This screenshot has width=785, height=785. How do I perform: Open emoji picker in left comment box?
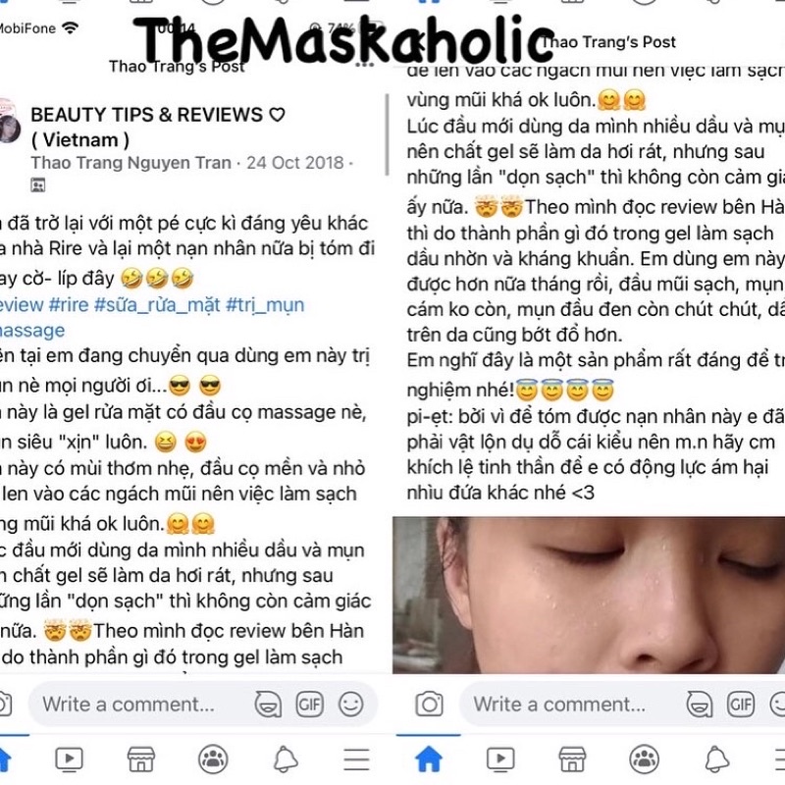click(350, 705)
